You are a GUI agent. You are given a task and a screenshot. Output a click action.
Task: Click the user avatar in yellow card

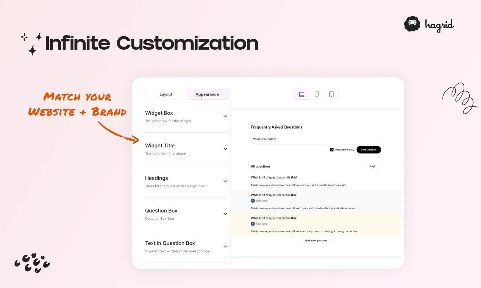coord(253,224)
